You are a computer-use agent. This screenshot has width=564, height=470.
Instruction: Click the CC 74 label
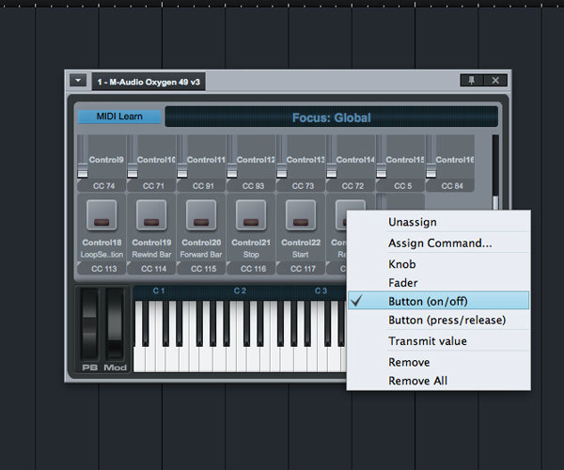103,186
